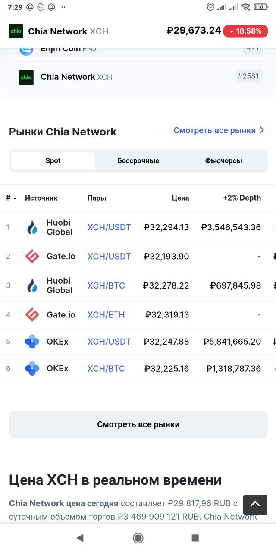Viewport: 276px width, 552px height.
Task: Open the XCH/USDT pair on Huobi Global
Action: (x=109, y=227)
